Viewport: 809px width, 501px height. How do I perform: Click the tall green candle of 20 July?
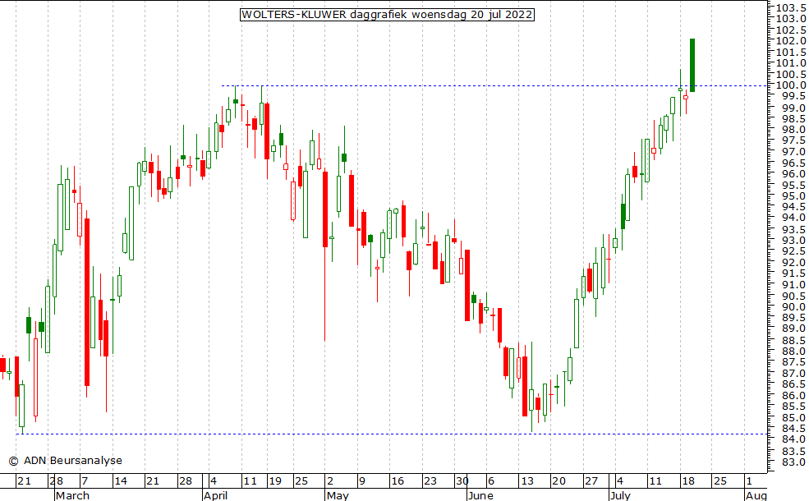pos(692,65)
